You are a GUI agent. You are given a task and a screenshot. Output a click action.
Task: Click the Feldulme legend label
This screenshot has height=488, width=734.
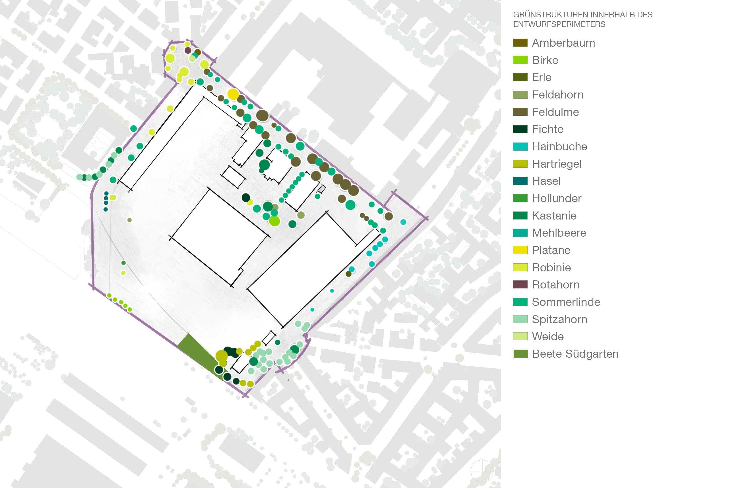555,112
